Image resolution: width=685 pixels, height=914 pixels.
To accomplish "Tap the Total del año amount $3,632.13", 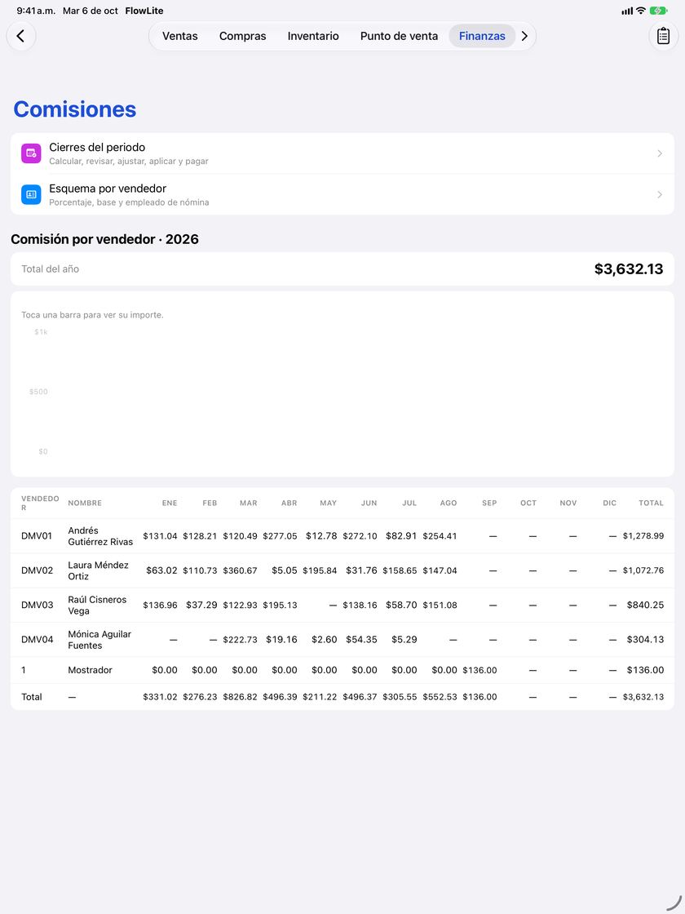I will pos(629,268).
